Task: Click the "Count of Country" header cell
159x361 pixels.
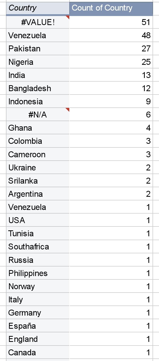Action: tap(111, 8)
